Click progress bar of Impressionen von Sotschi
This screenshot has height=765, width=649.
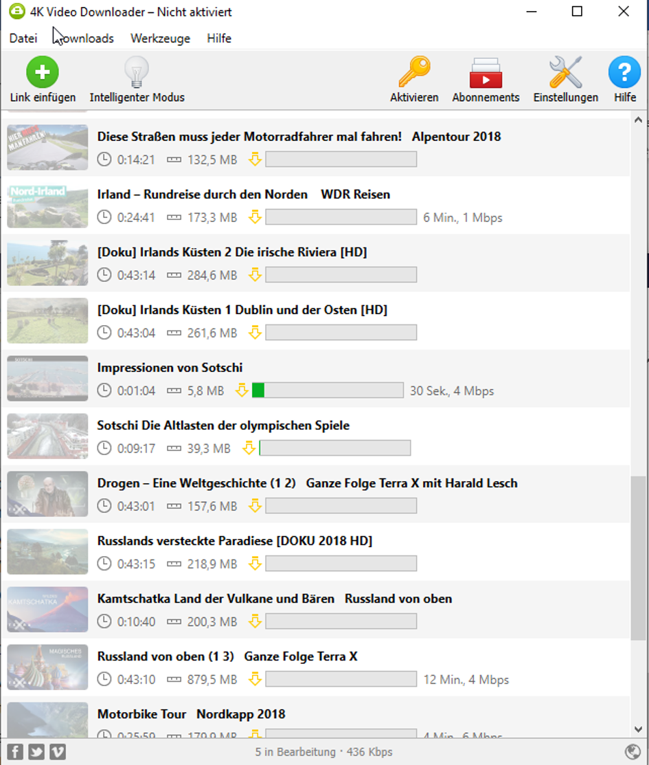pos(328,390)
